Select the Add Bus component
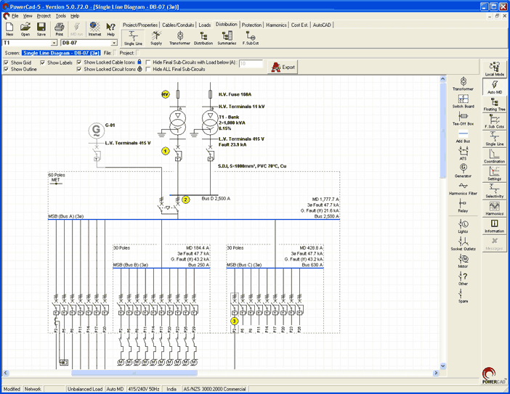This screenshot has height=394, width=510. point(464,136)
